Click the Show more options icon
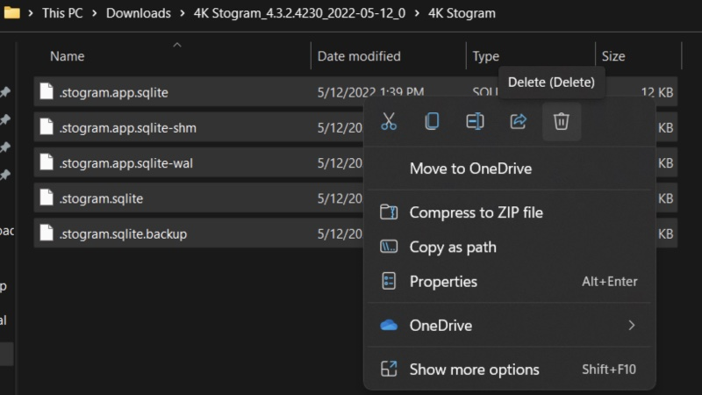 [x=389, y=369]
